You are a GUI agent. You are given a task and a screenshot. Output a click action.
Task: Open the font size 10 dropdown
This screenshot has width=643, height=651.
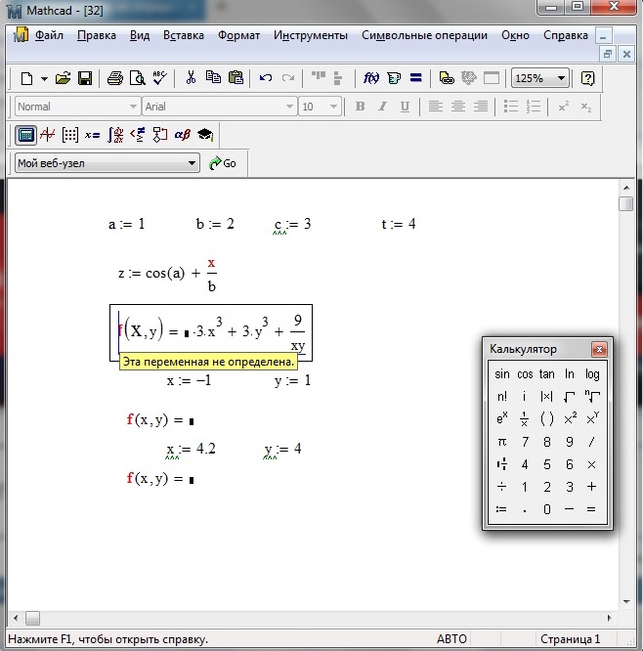tap(333, 107)
